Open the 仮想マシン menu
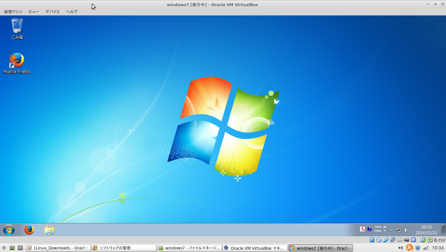 [13, 11]
